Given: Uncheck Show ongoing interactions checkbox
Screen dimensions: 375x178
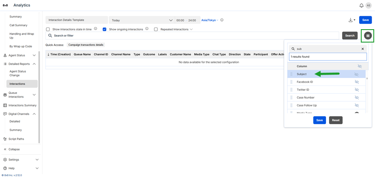Looking at the screenshot, I should [x=105, y=30].
